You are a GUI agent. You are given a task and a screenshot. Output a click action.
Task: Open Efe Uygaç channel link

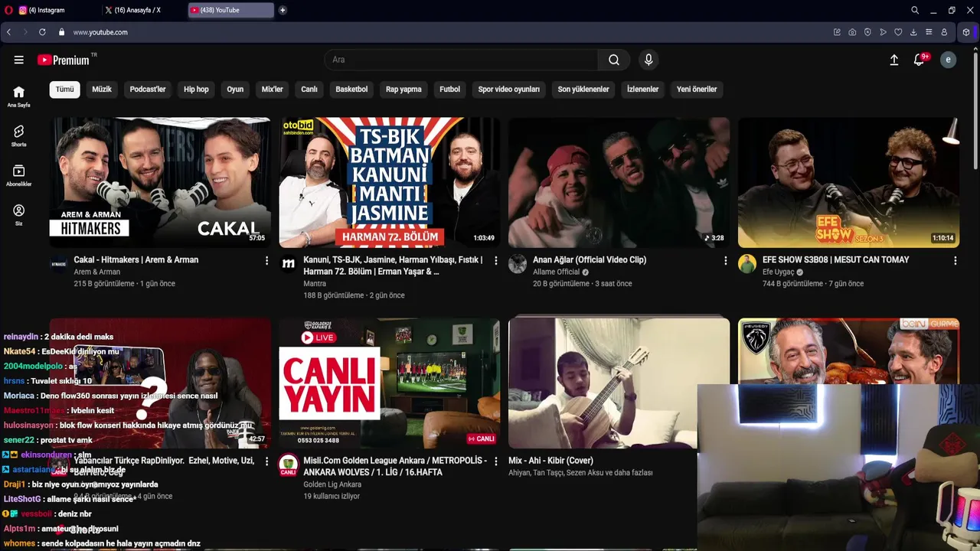point(779,272)
